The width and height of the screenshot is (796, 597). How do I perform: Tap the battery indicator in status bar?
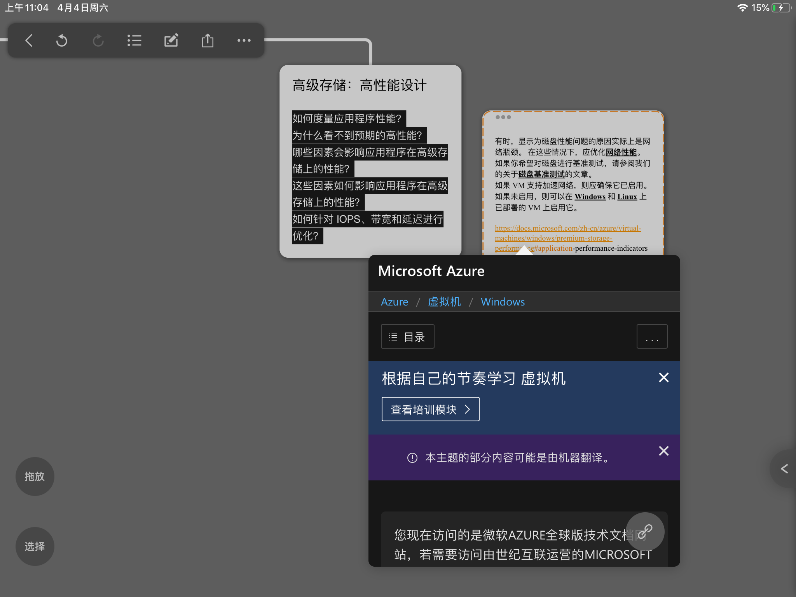[782, 8]
